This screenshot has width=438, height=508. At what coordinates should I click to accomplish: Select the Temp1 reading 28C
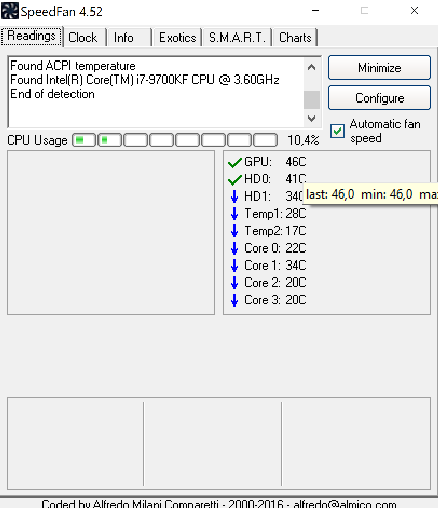[x=296, y=214]
